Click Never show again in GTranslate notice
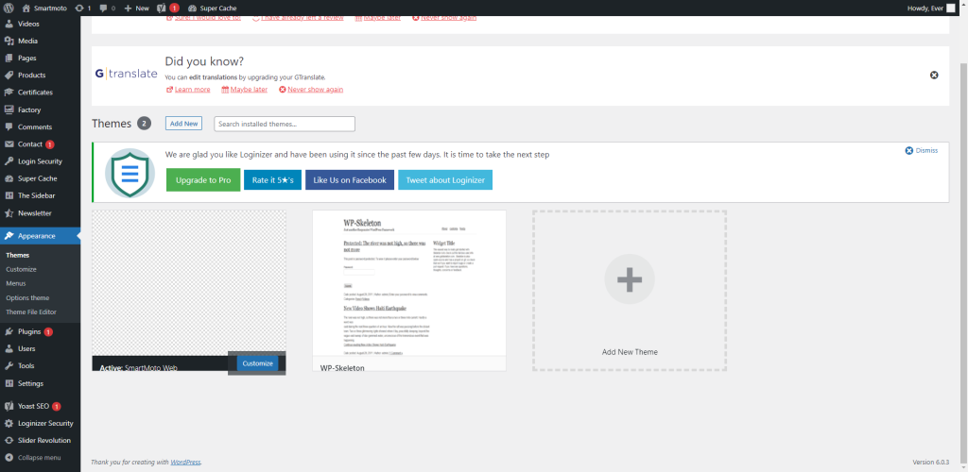Screen dimensions: 968x472 coord(311,90)
